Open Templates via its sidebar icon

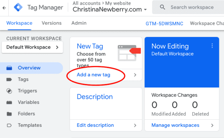pos(9,125)
